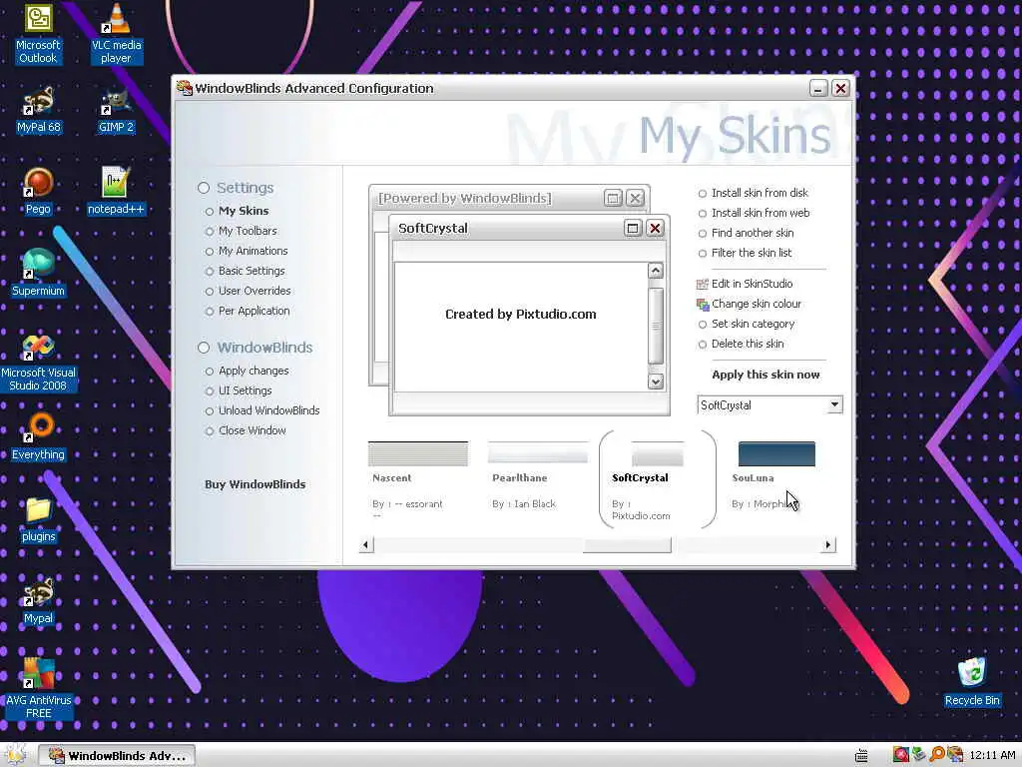Click the orange magnifier tray icon
Viewport: 1022px width, 767px height.
(x=936, y=755)
